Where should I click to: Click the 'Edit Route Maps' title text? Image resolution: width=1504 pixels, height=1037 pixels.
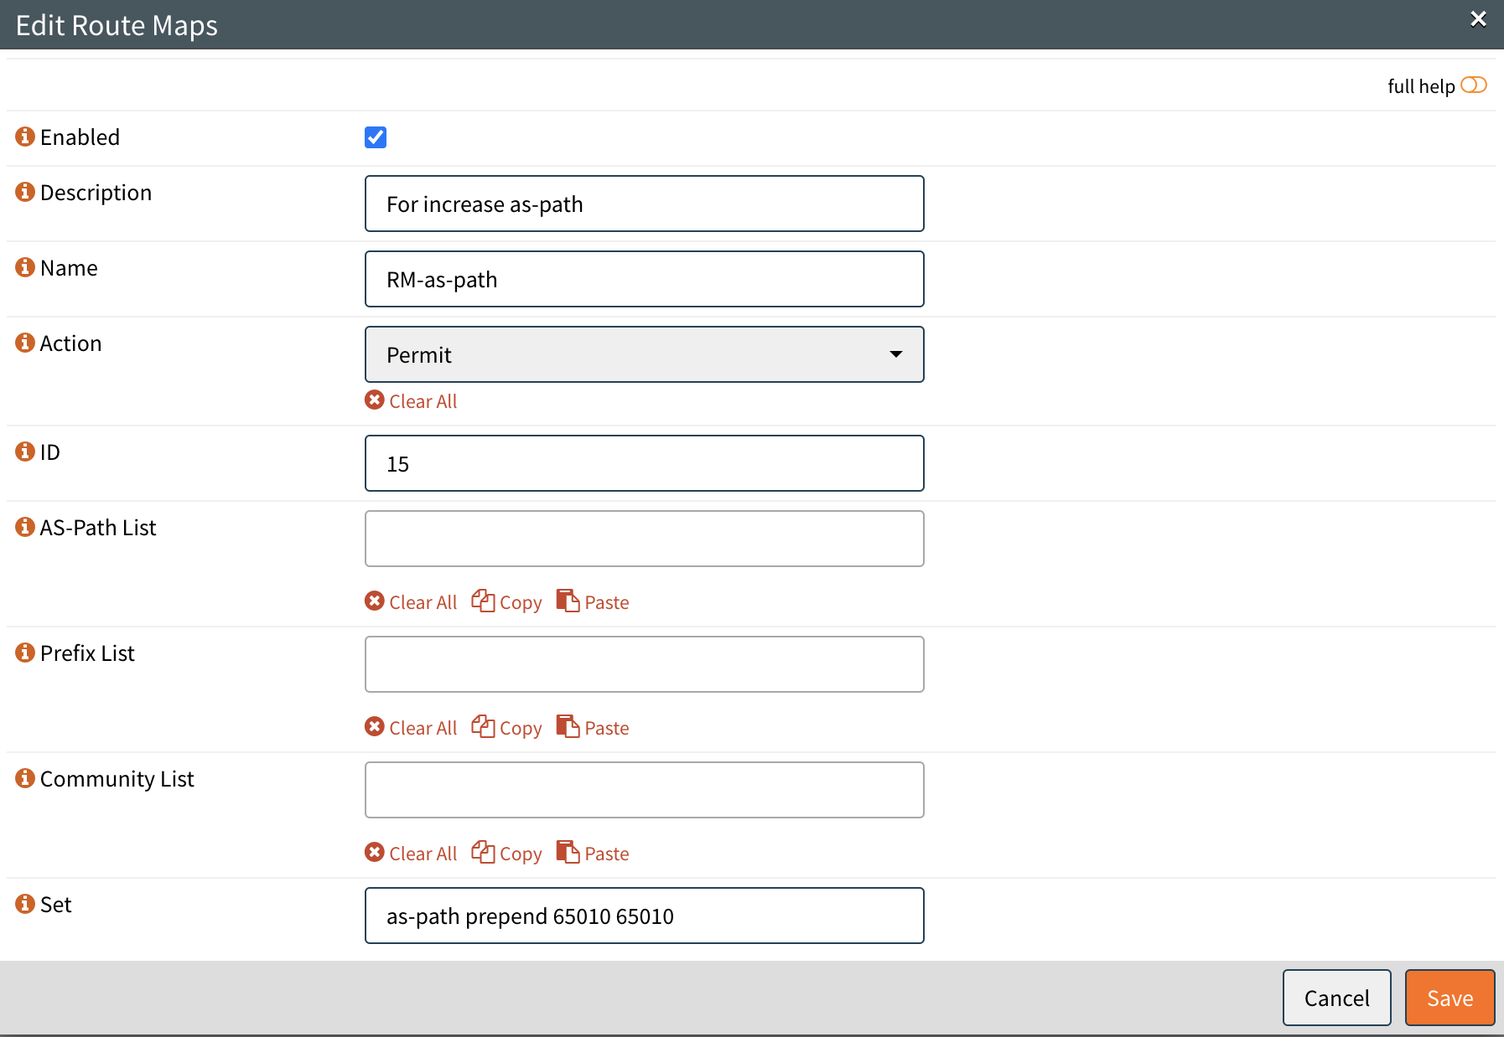pos(117,25)
